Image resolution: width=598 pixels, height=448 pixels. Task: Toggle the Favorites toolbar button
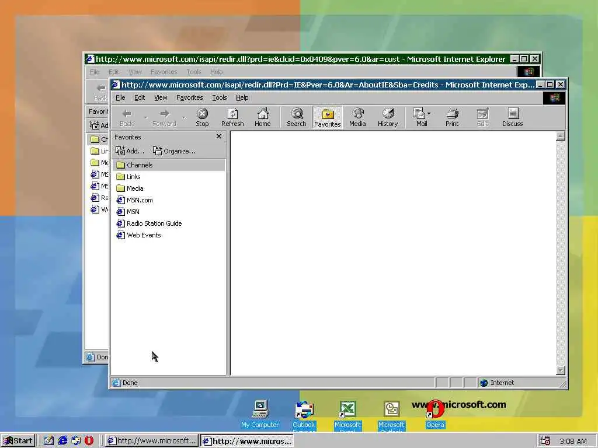(x=327, y=117)
